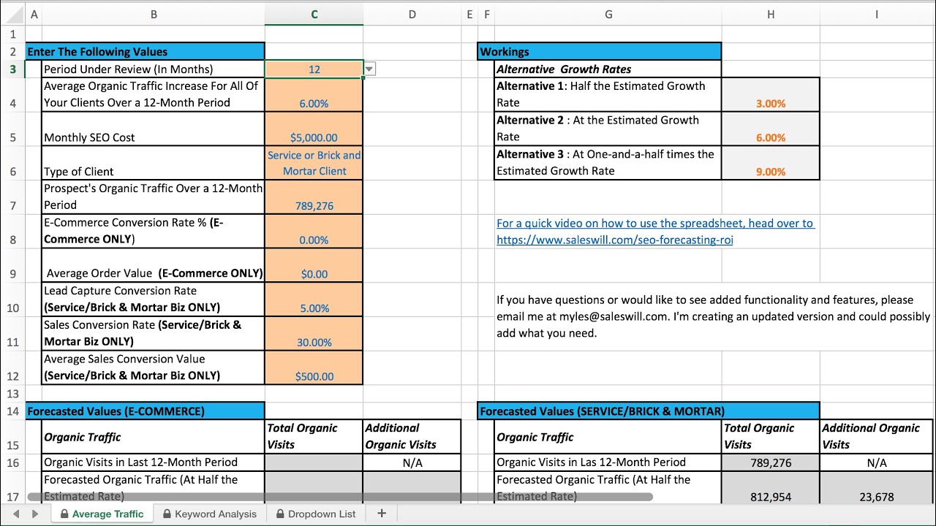Select 'Alternative Growth Rates' cell
The height and width of the screenshot is (526, 936).
(608, 69)
